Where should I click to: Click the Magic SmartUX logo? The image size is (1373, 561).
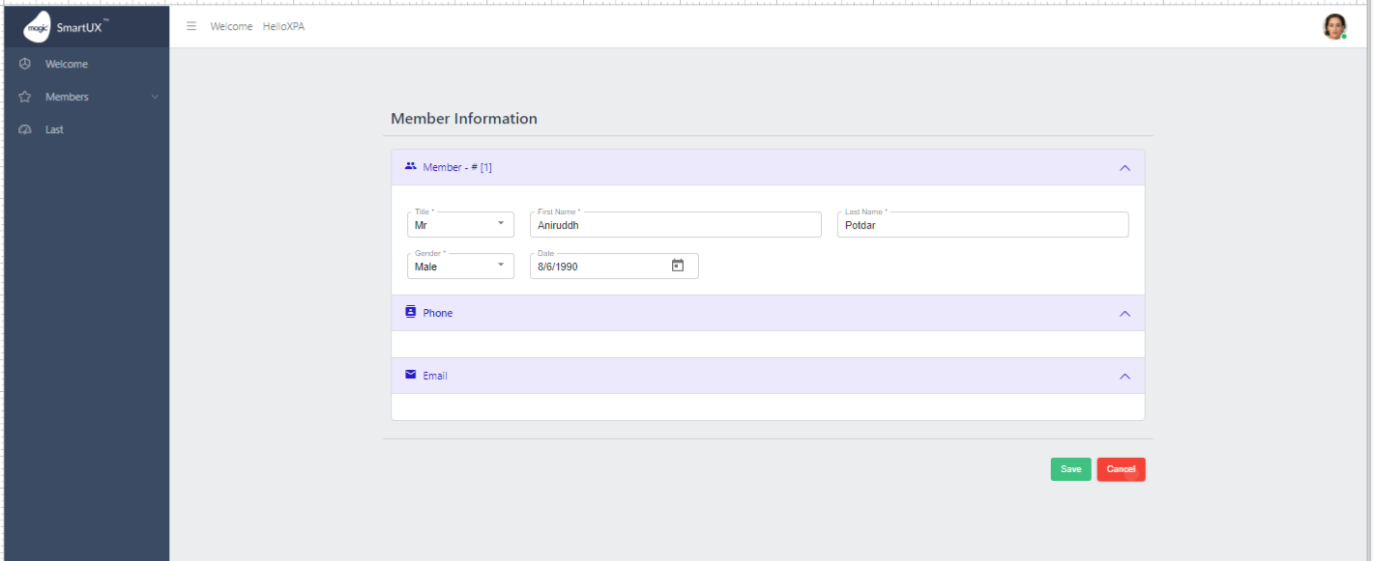point(37,27)
